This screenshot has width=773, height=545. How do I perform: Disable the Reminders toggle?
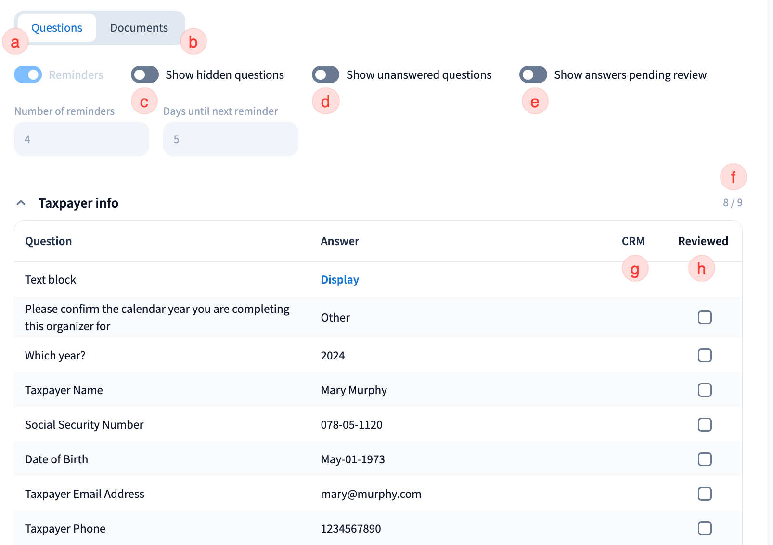coord(28,75)
